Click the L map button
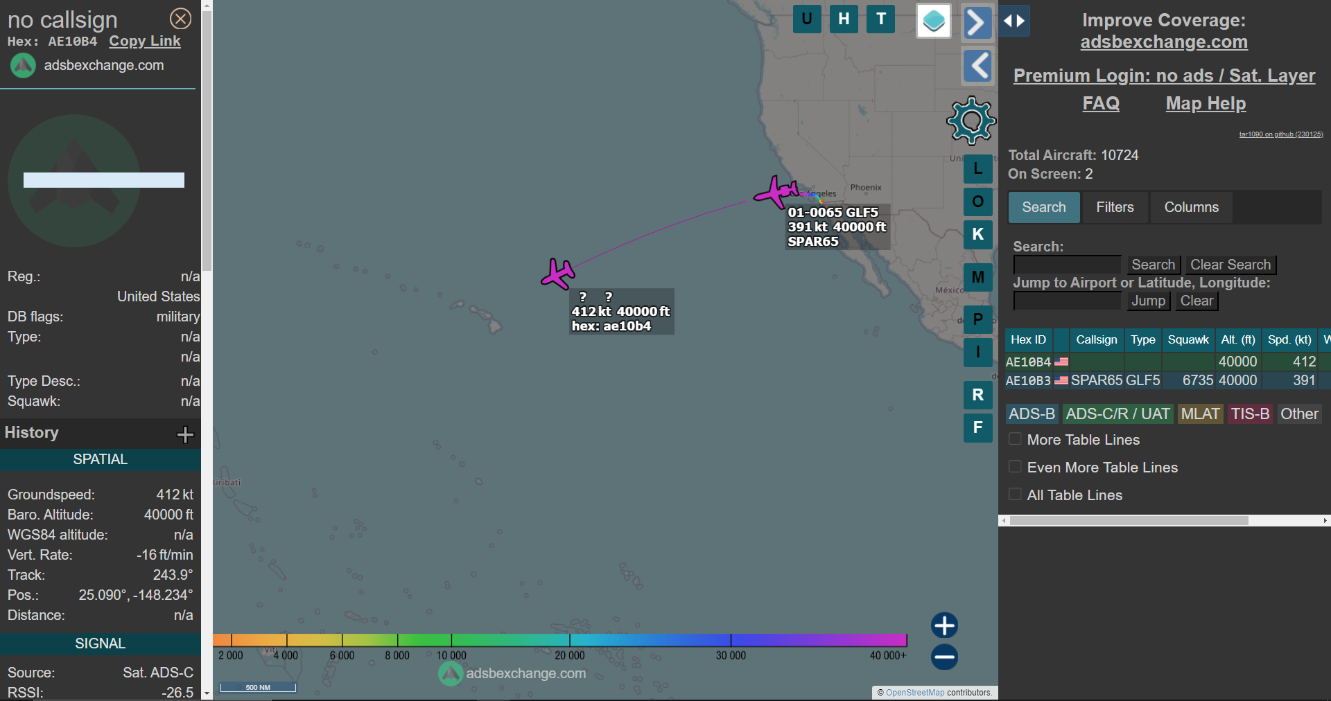The image size is (1331, 701). click(x=978, y=168)
